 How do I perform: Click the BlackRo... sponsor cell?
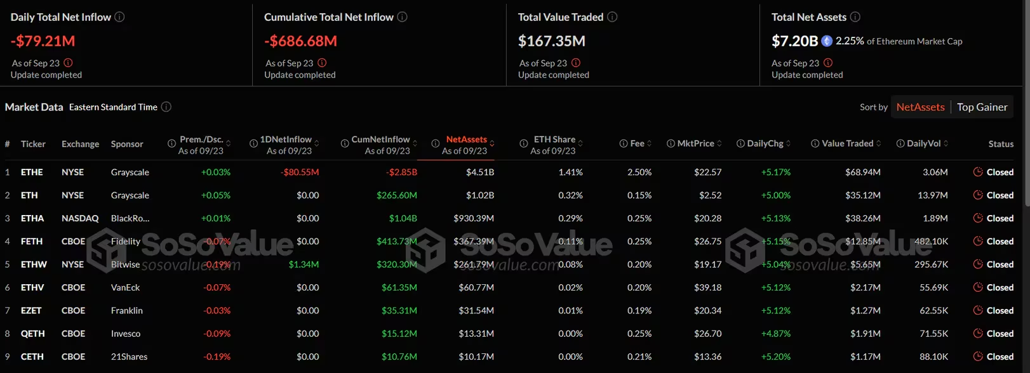pos(130,218)
